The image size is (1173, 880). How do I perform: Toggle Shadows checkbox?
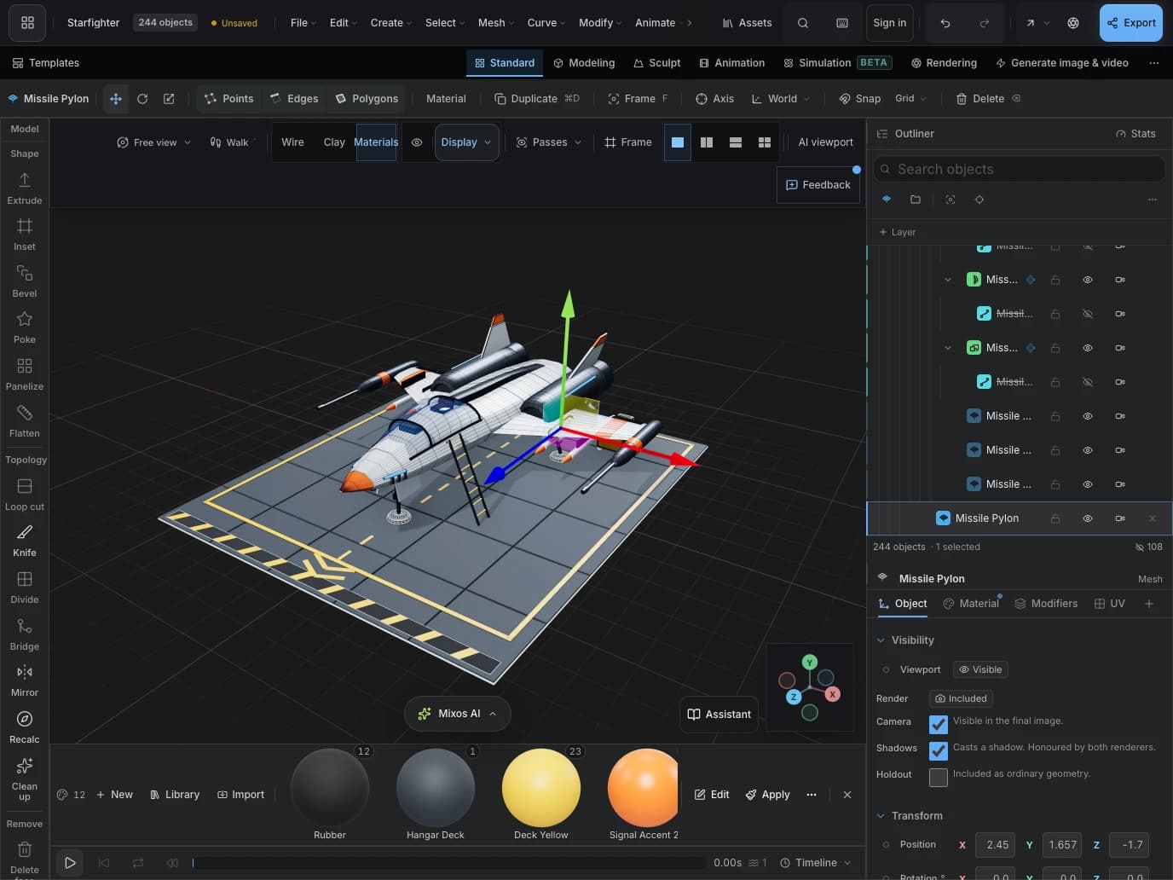click(x=939, y=750)
